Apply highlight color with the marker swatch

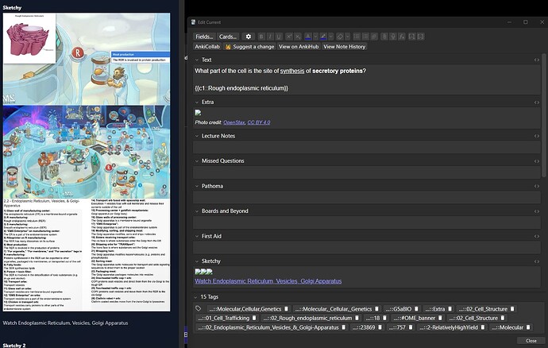click(x=323, y=37)
